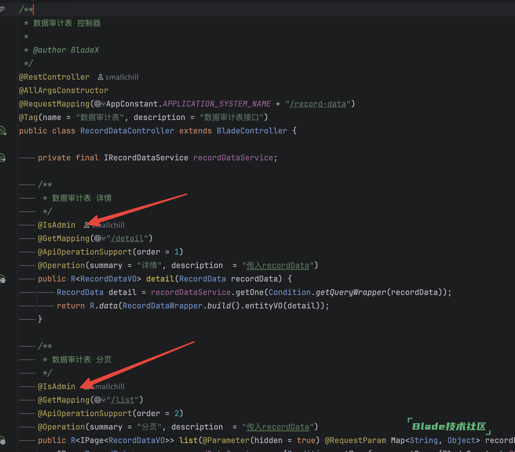Open the endpoint gutter icon beside the detail method
This screenshot has height=452, width=515.
[3, 280]
